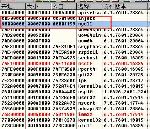Click entry point 750F633B
This screenshot has width=150, height=129.
click(x=64, y=75)
